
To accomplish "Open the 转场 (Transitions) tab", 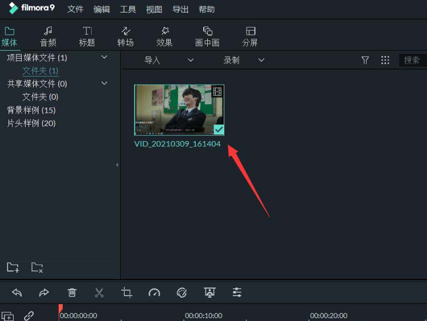I will click(x=126, y=37).
